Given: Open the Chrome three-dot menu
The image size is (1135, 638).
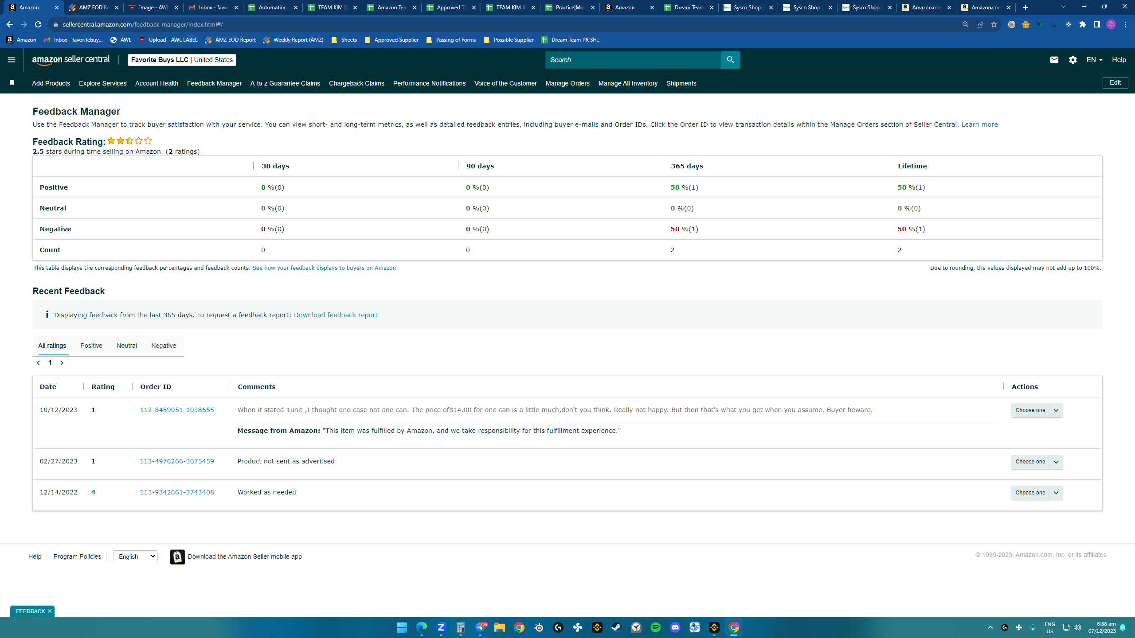Looking at the screenshot, I should coord(1125,24).
